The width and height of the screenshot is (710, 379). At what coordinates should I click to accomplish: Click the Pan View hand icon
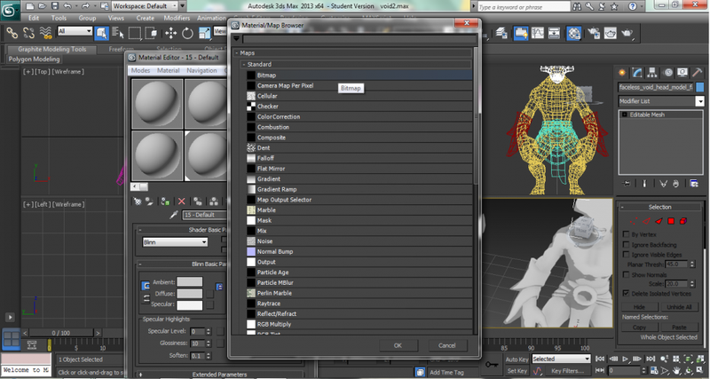pyautogui.click(x=675, y=370)
